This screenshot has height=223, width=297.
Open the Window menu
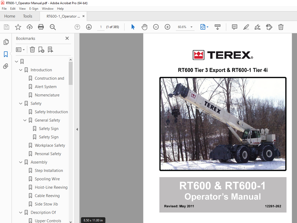point(48,9)
